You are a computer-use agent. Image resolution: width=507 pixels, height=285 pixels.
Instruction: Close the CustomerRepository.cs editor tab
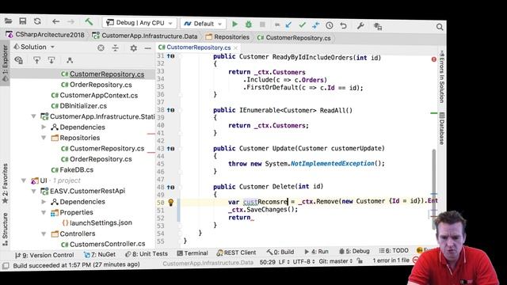[236, 47]
